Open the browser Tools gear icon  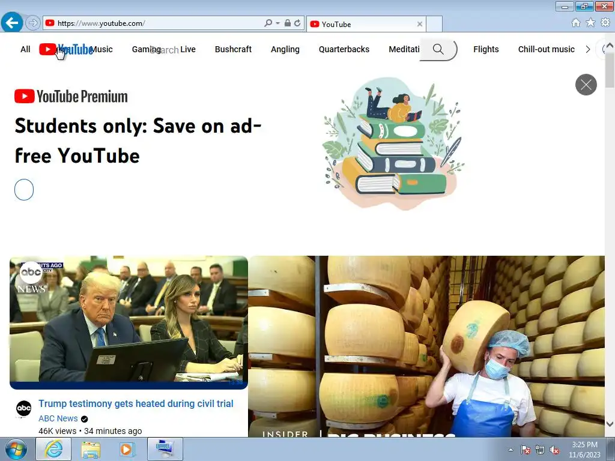[605, 23]
